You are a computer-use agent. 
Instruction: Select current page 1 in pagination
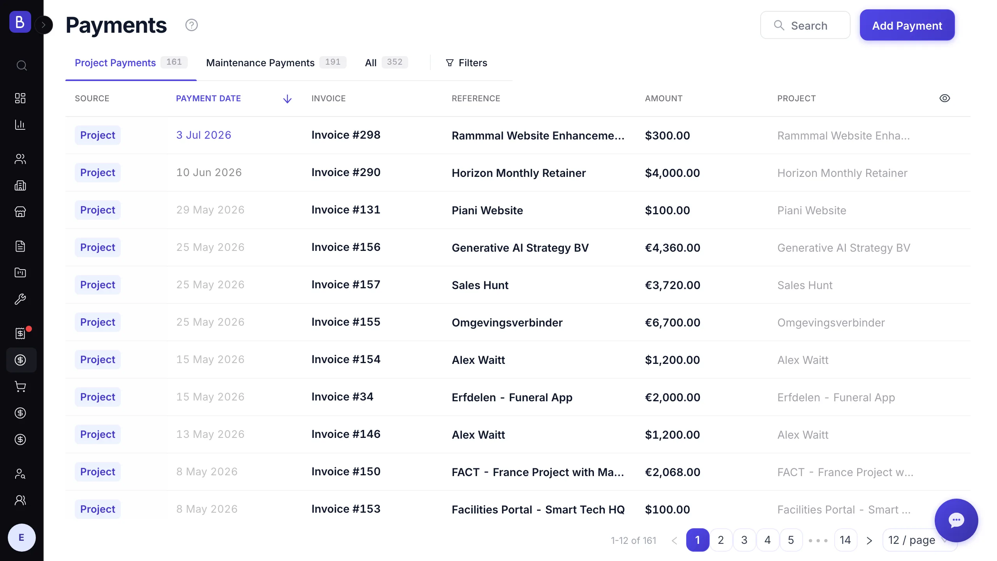(x=698, y=540)
